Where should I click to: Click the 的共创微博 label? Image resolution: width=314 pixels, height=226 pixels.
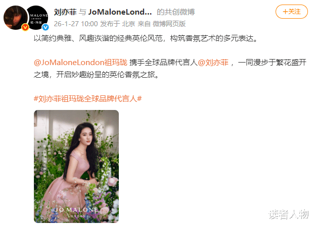(x=175, y=12)
